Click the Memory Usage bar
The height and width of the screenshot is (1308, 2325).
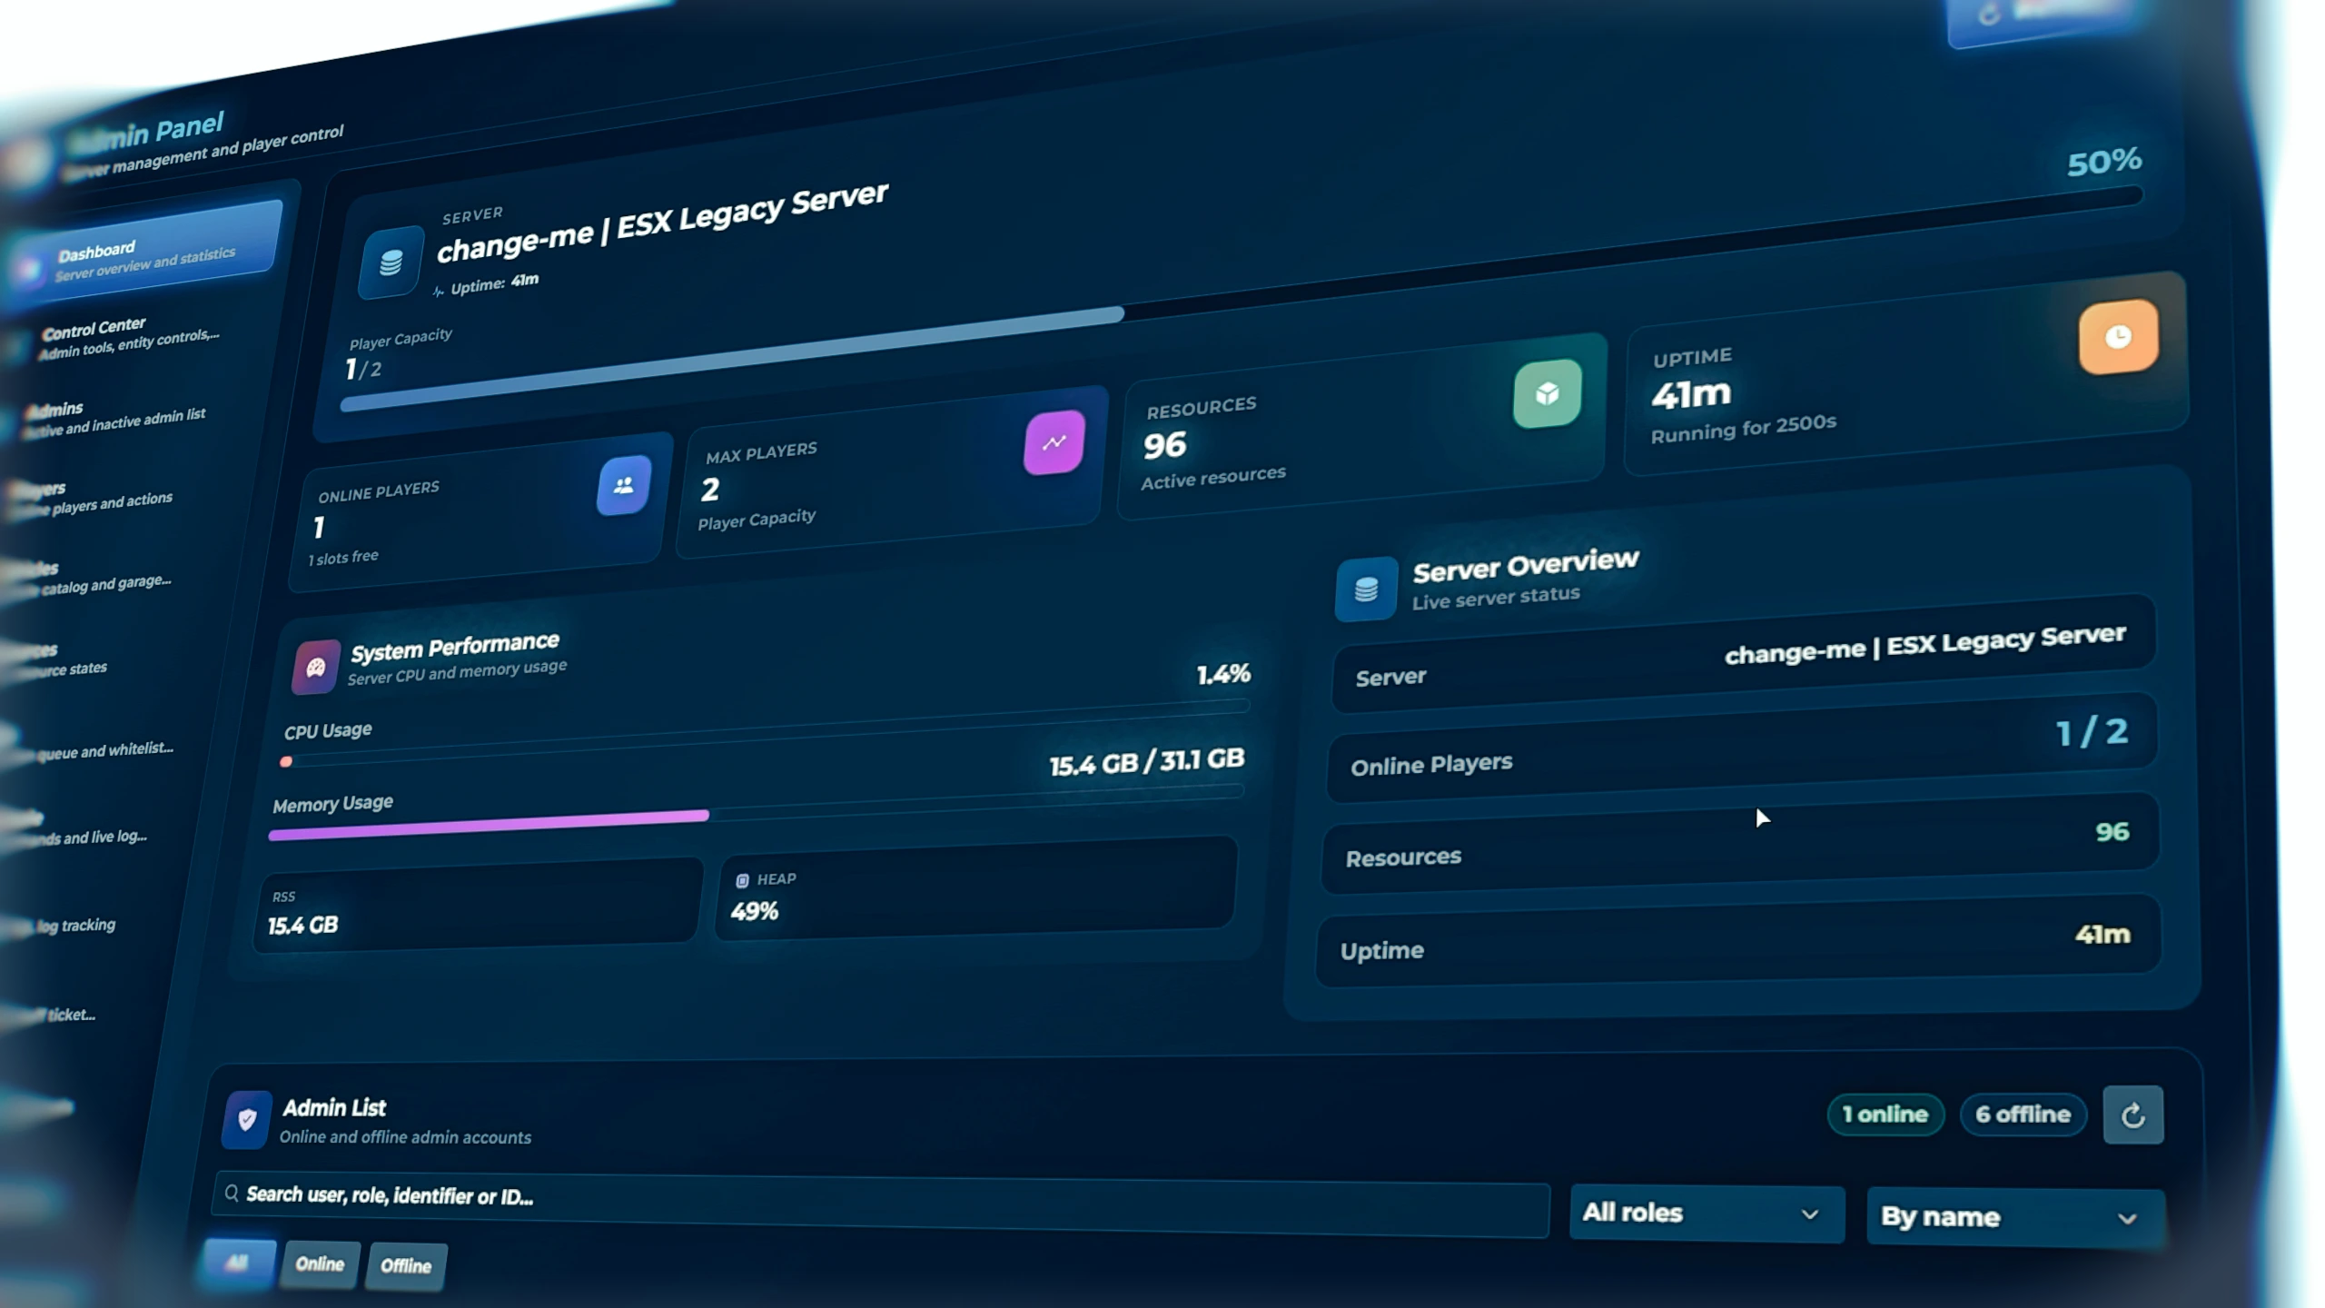(757, 814)
